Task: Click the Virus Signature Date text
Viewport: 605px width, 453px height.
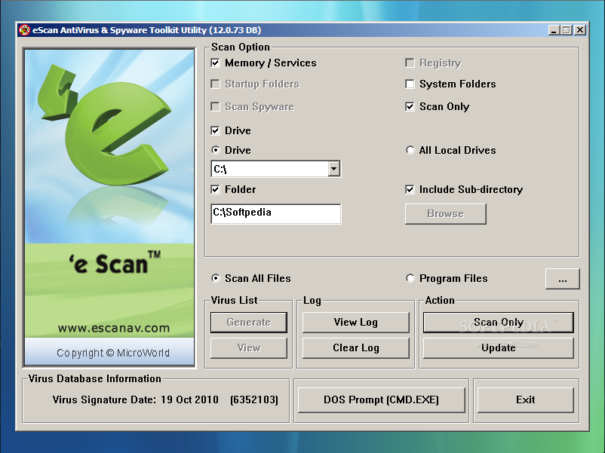Action: [x=165, y=399]
